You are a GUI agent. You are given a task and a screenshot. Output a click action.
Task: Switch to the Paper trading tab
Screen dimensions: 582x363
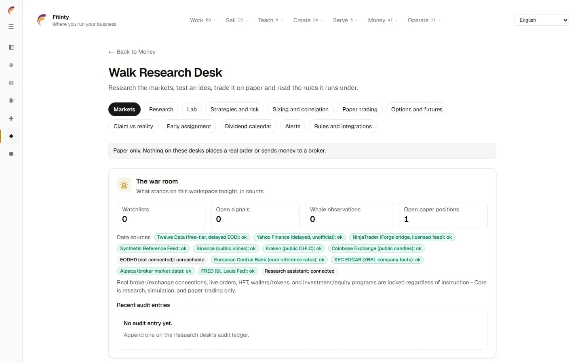(360, 109)
